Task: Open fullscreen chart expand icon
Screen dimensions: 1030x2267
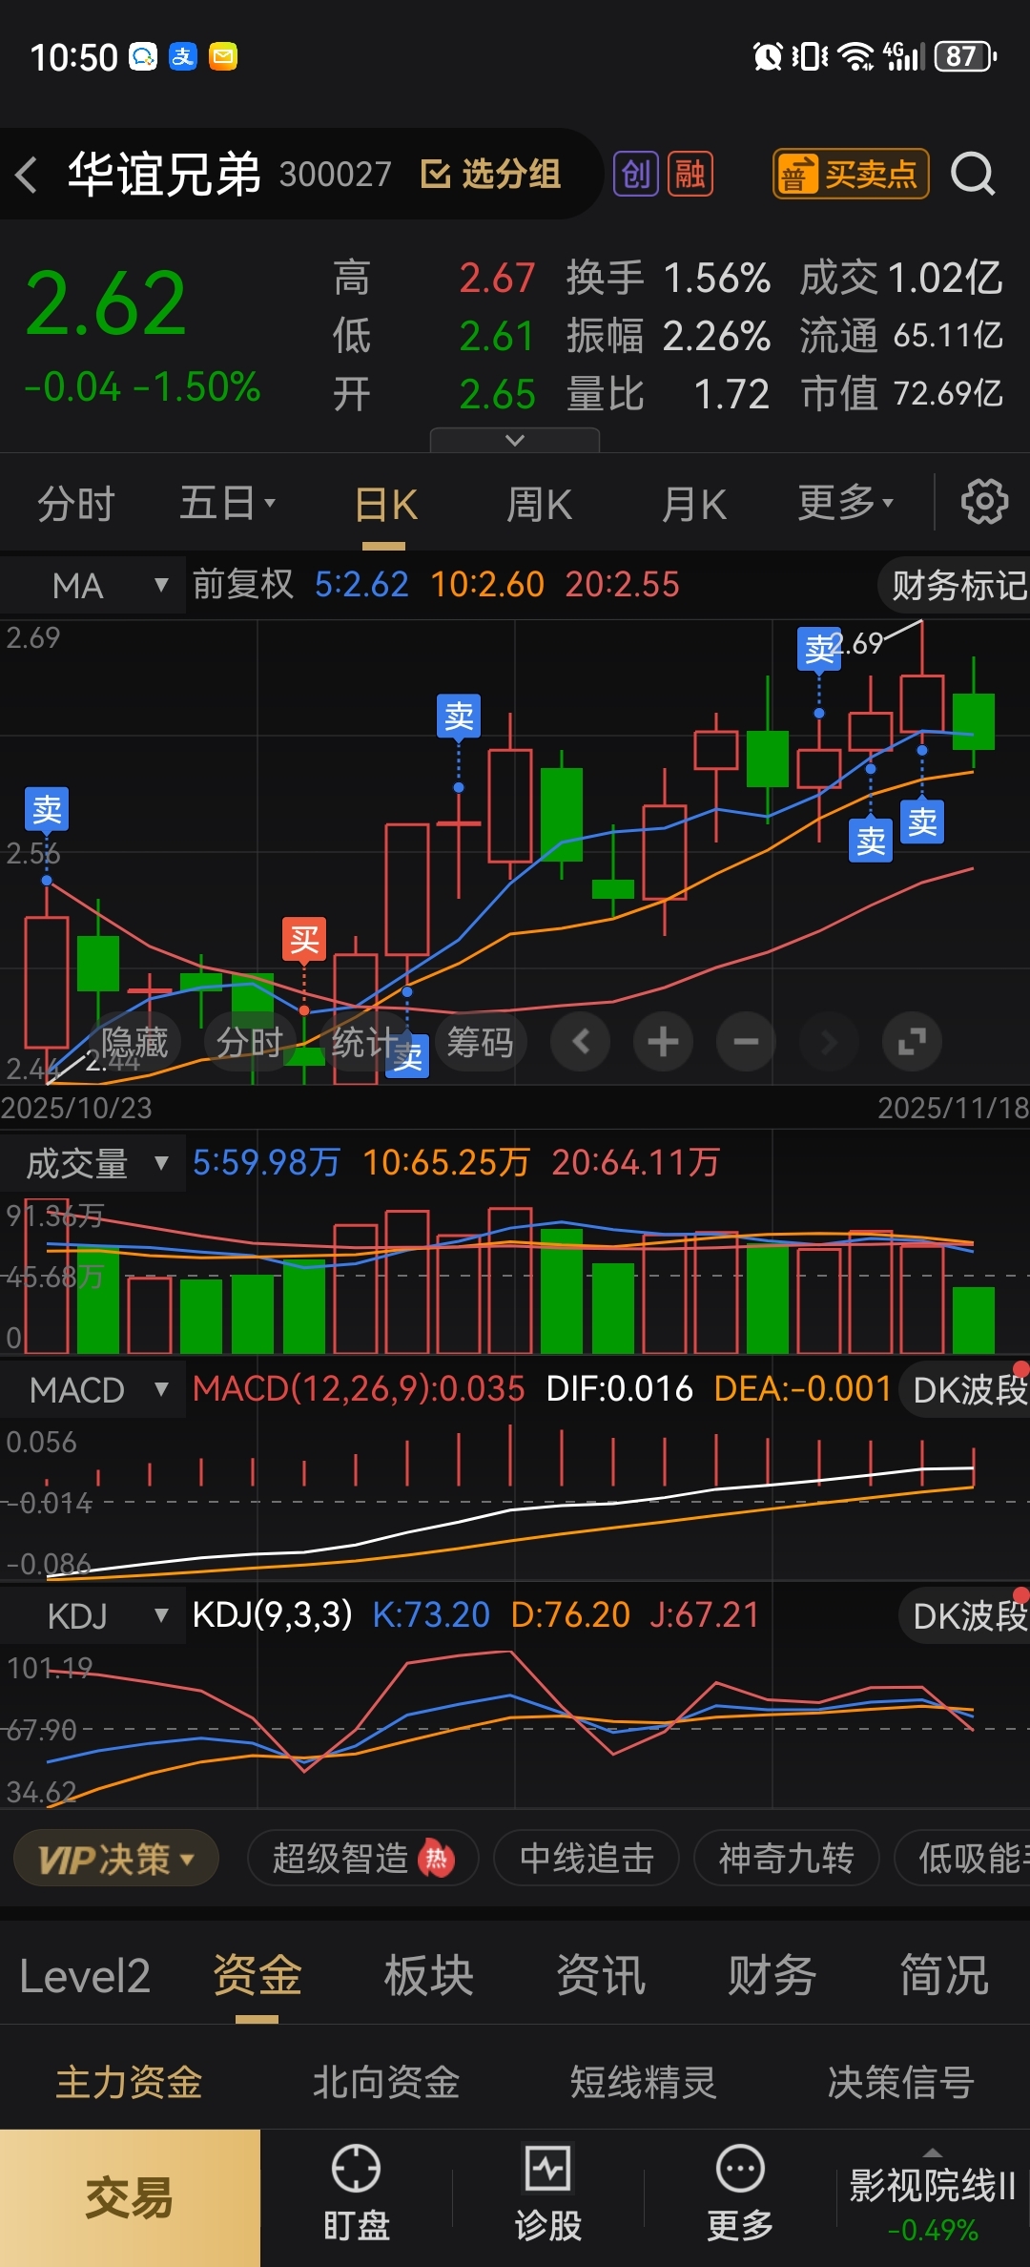Action: click(912, 1041)
